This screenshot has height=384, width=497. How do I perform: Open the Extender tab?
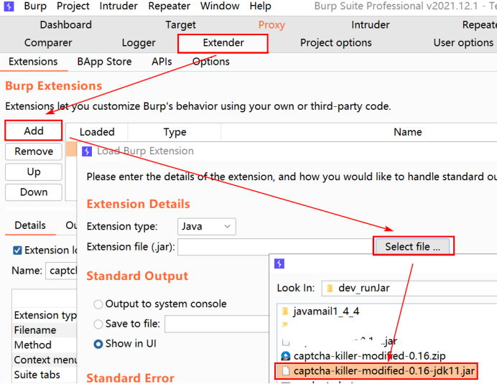(223, 43)
